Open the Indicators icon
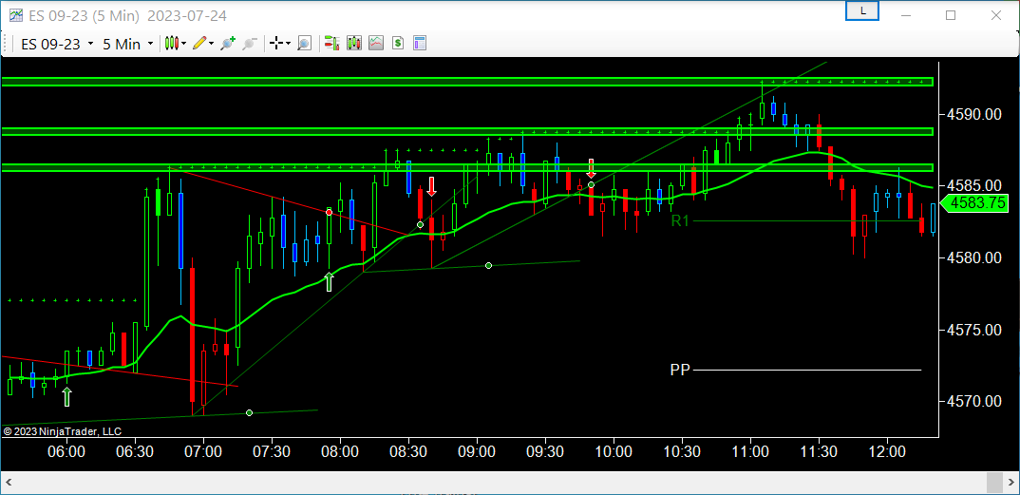Image resolution: width=1020 pixels, height=495 pixels. tap(376, 44)
